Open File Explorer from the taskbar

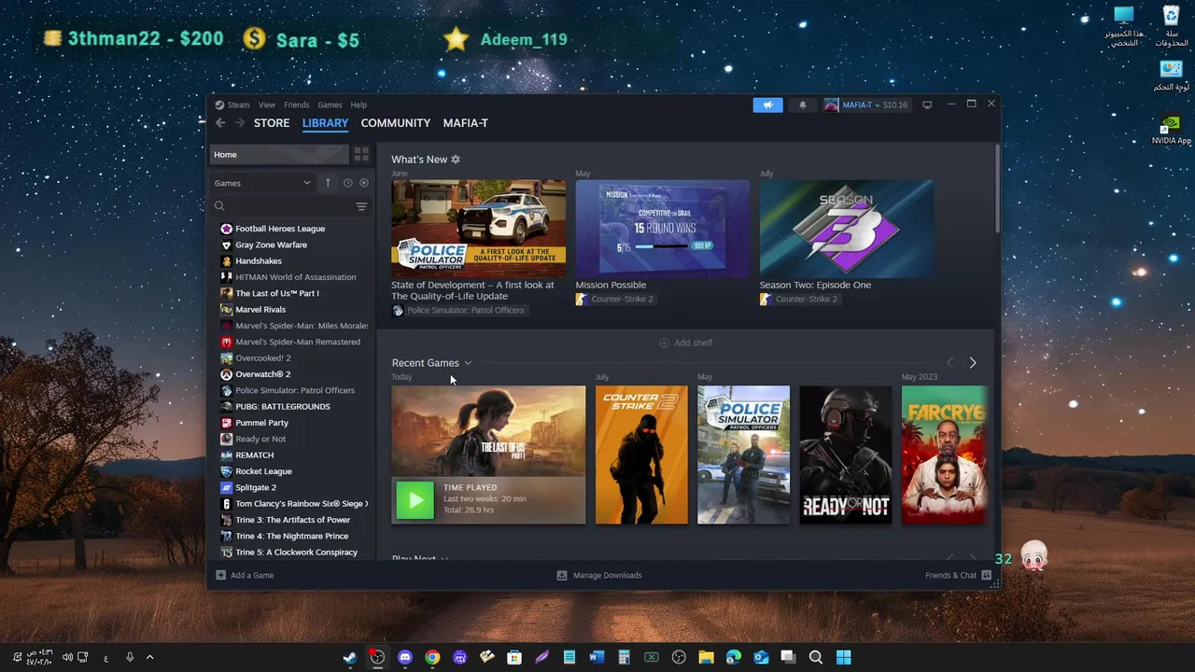(706, 657)
